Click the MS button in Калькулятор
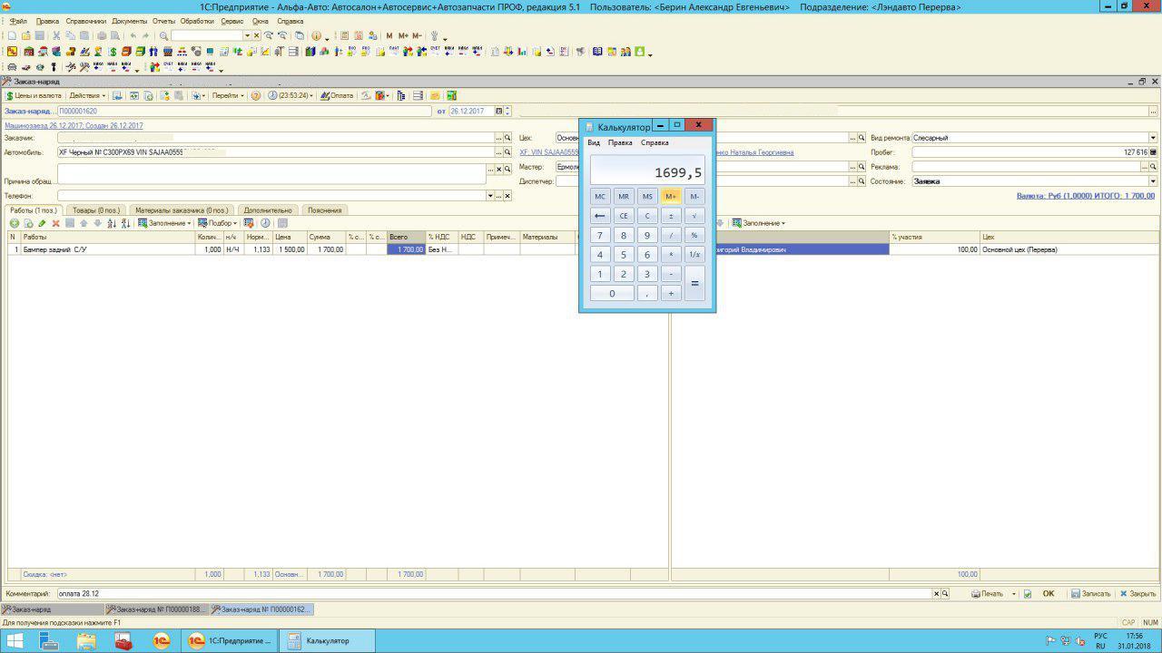Viewport: 1162px width, 653px height. (x=647, y=196)
